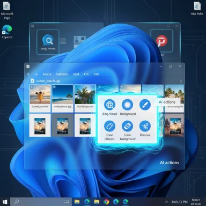Click the file icon beside sunset_beach.jpg
This screenshot has height=206, width=206.
pos(32,81)
